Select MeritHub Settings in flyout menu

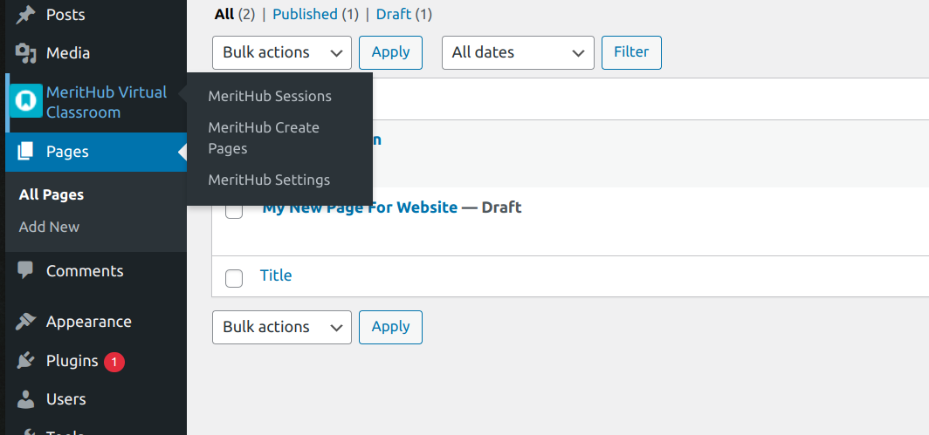pos(269,180)
